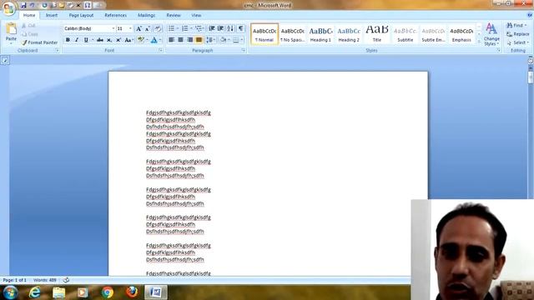Click the Format Painter button
This screenshot has width=534, height=300.
39,42
